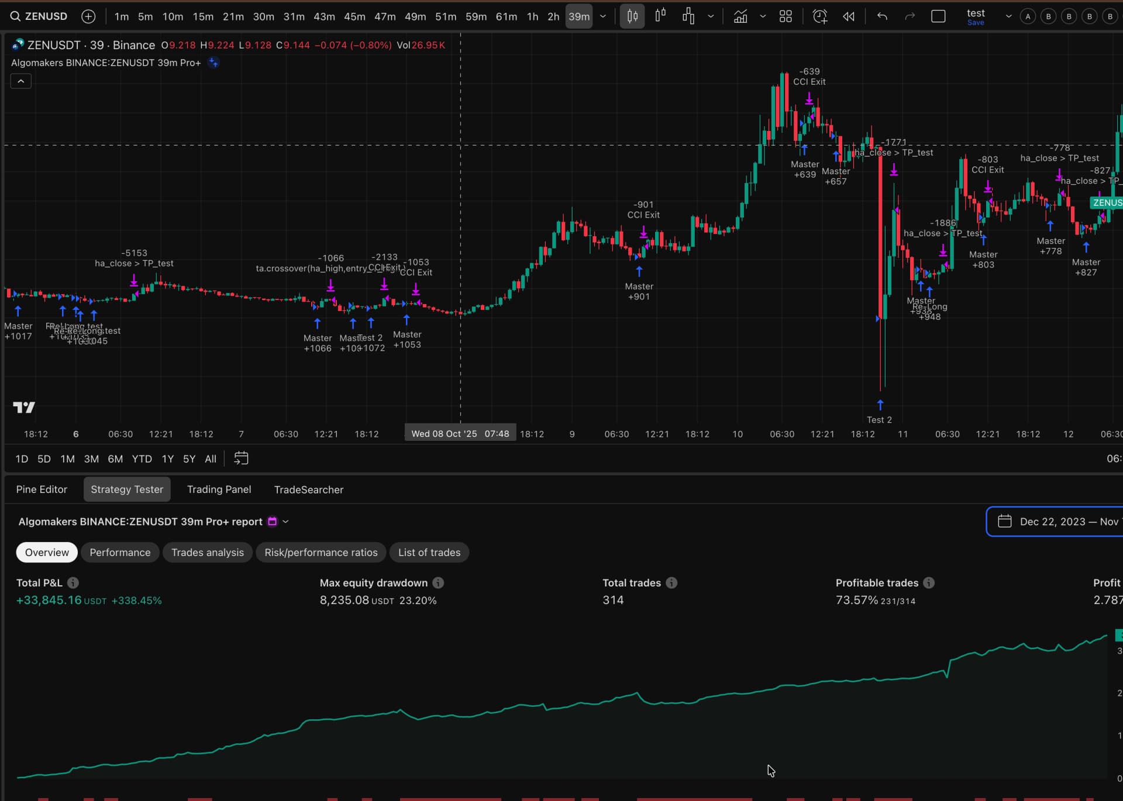This screenshot has height=801, width=1123.
Task: Create an alert with the clock icon
Action: coord(819,16)
